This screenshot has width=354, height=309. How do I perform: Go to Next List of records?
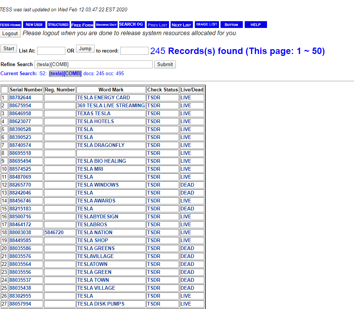[x=182, y=25]
